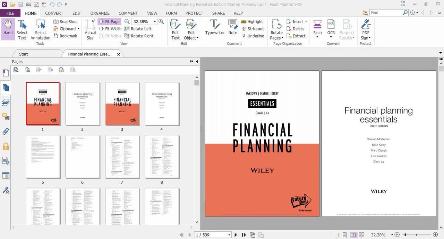Enable continuous facing display in status bar
Screen dimensions: 444x239
(x=361, y=235)
